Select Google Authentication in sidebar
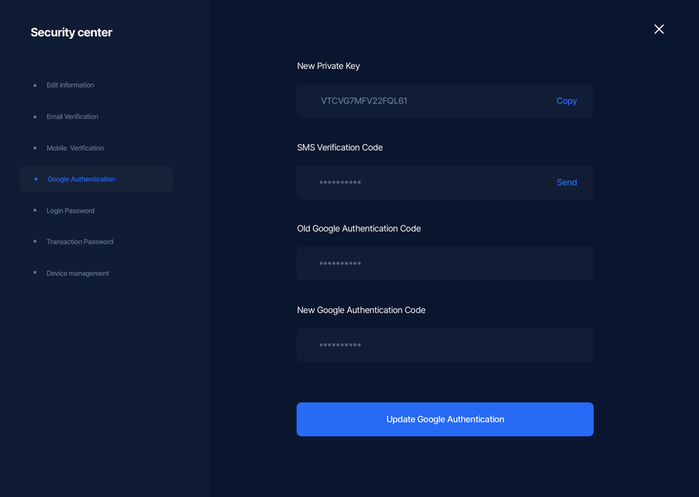The height and width of the screenshot is (497, 699). pyautogui.click(x=81, y=179)
